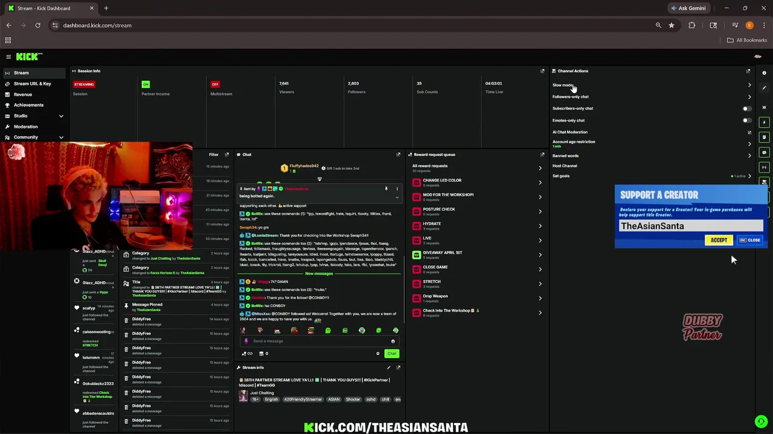This screenshot has width=773, height=434.
Task: Pop out the Chat panel
Action: coord(398,154)
